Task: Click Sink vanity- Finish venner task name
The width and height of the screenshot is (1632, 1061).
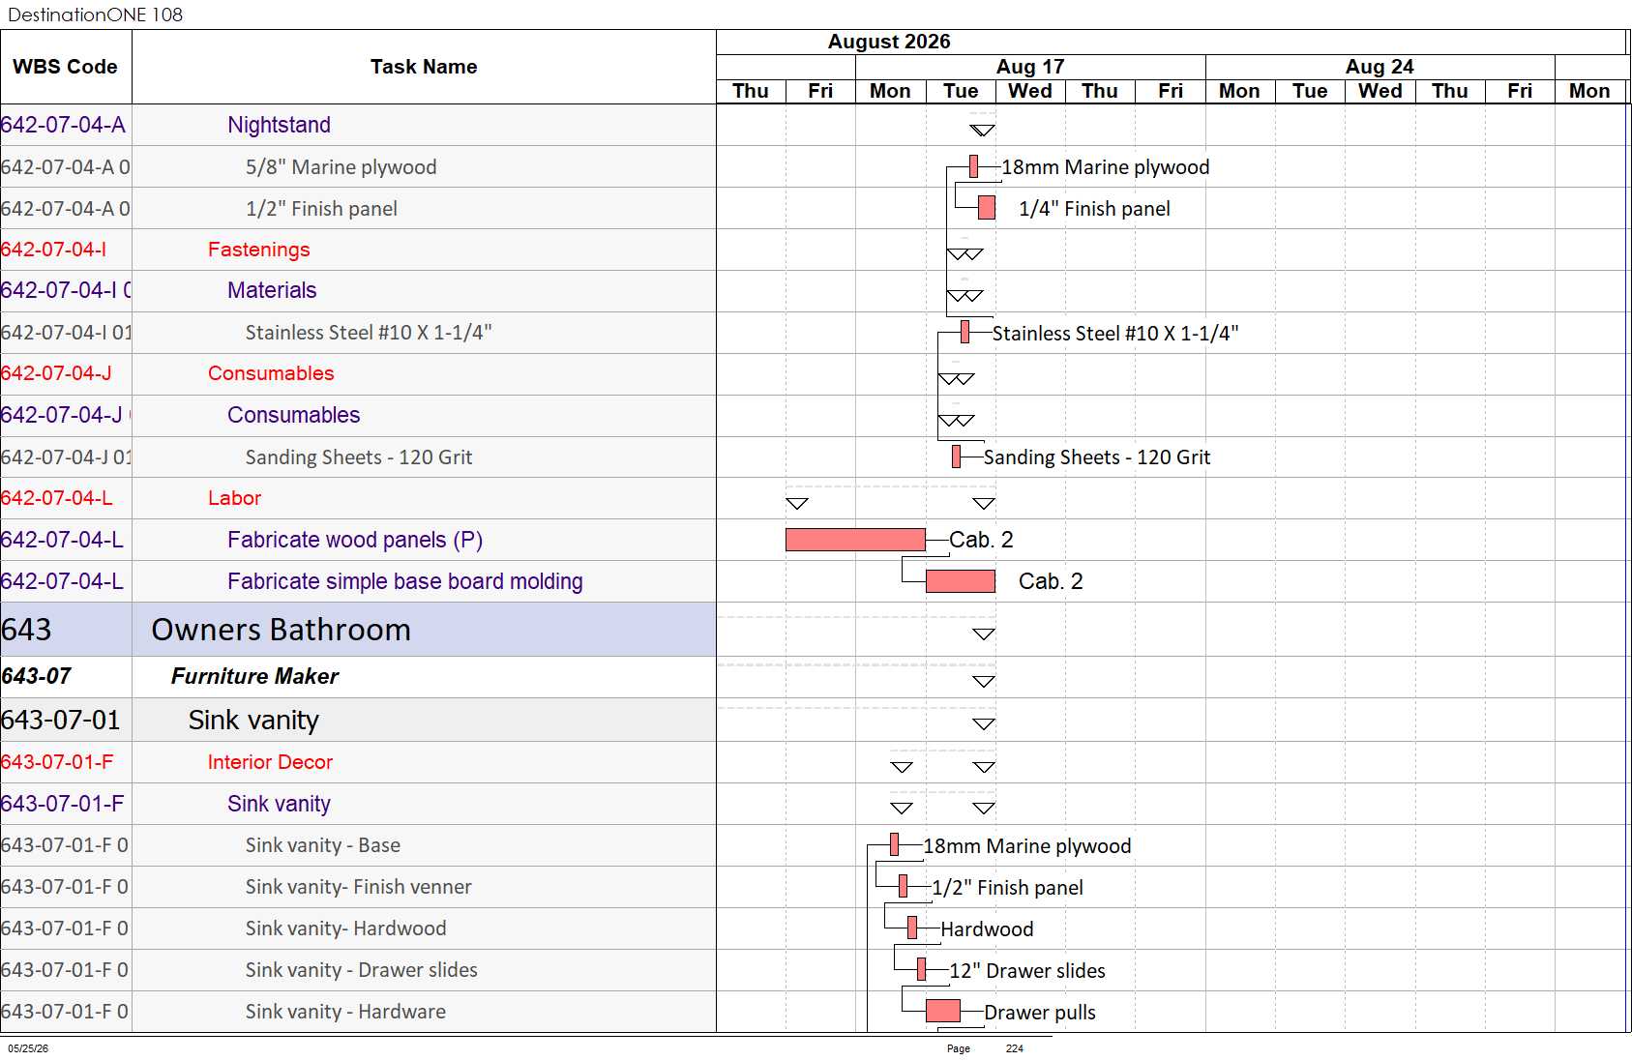Action: coord(359,887)
